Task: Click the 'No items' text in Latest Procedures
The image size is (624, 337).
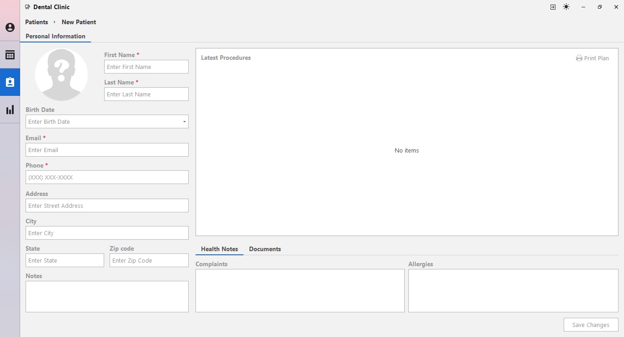Action: tap(407, 151)
